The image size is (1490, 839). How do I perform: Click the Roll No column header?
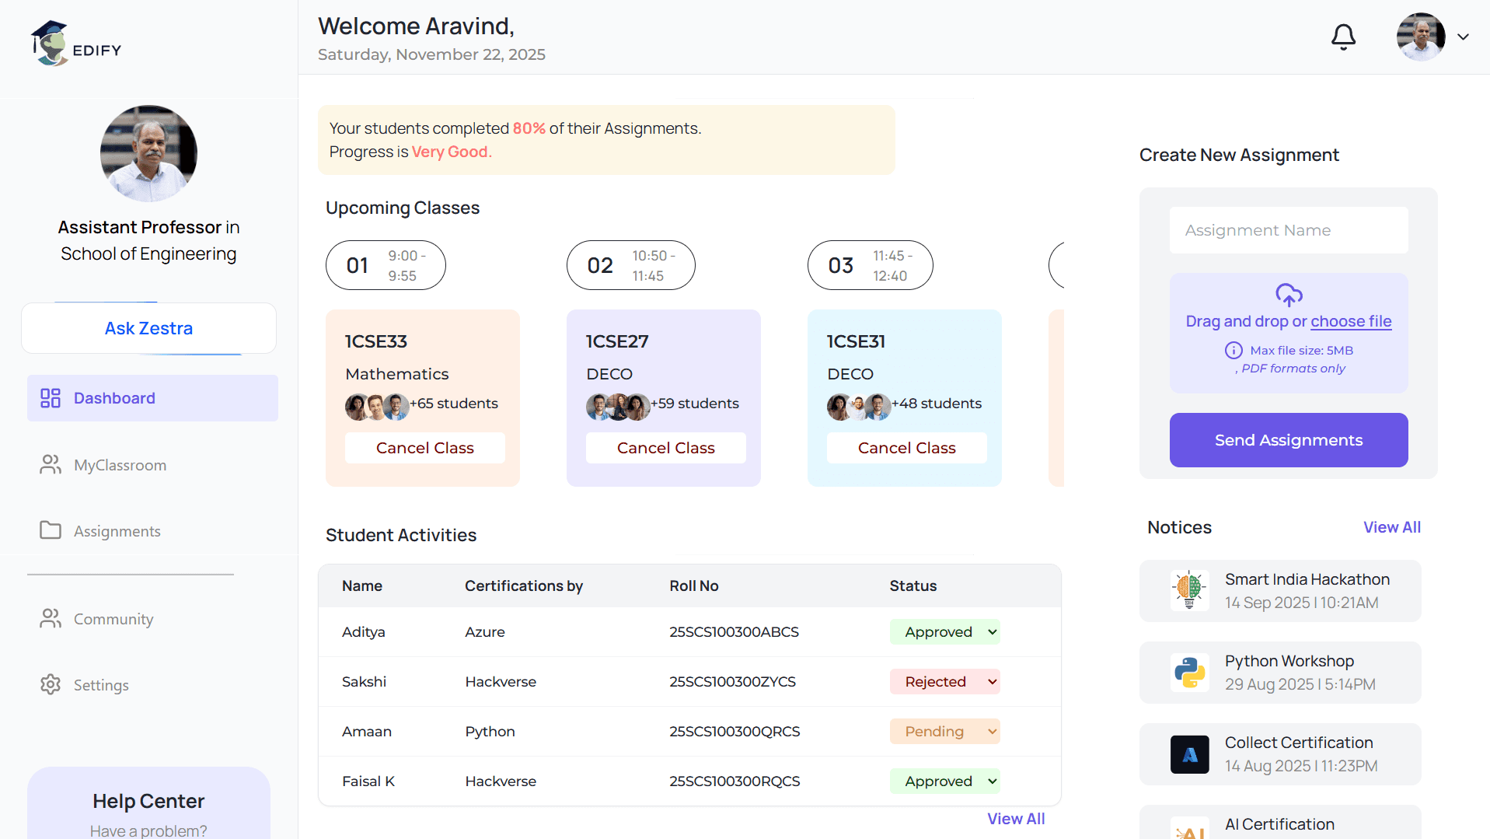point(694,586)
